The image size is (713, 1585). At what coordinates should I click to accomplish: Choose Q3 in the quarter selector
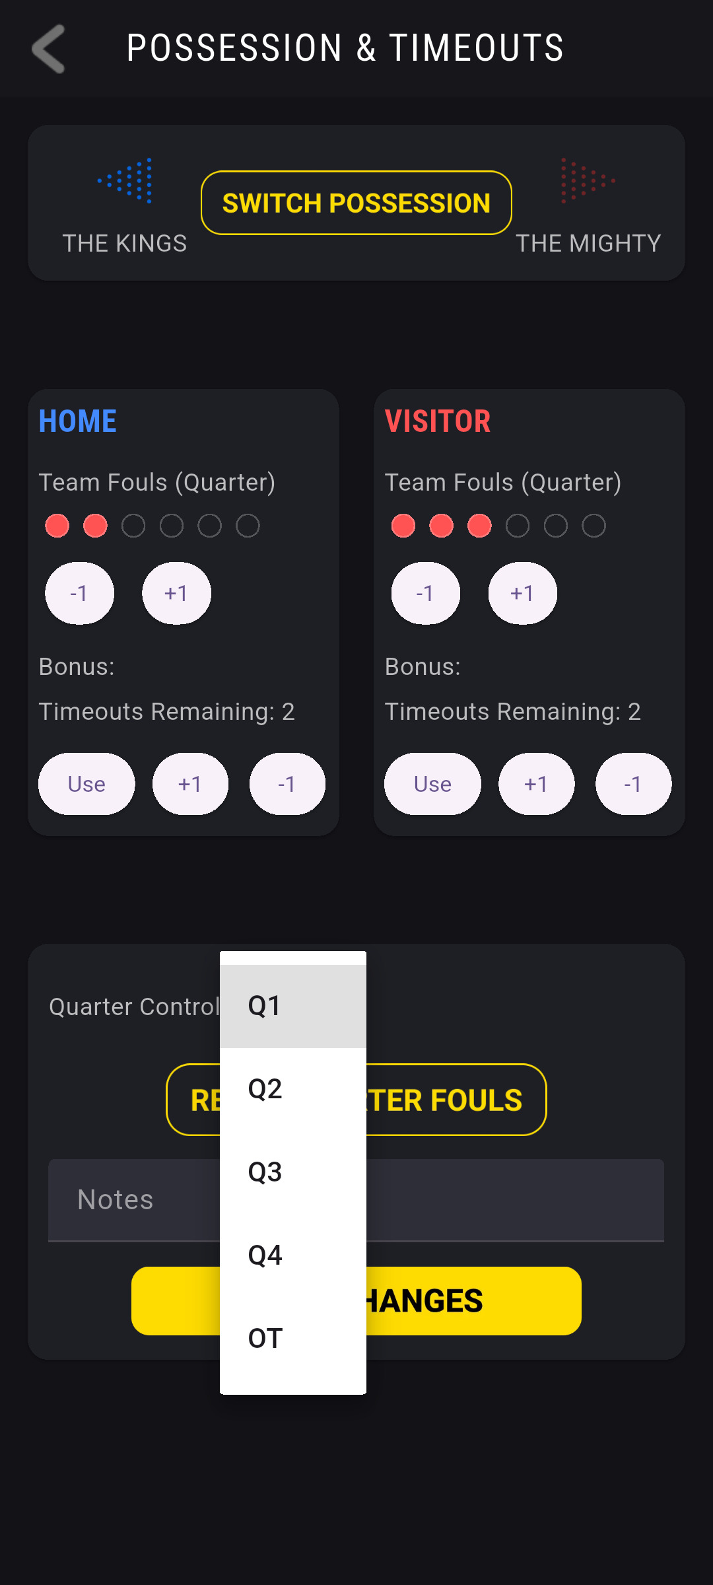coord(264,1172)
